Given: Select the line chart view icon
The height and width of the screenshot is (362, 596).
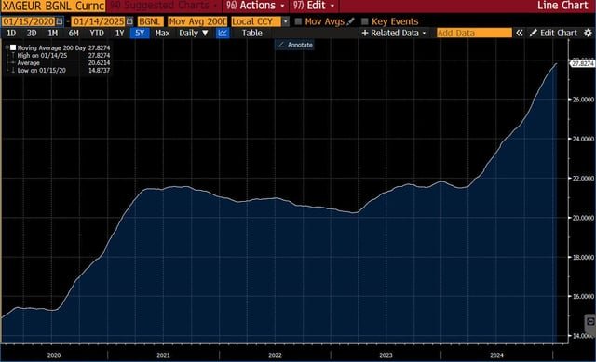Looking at the screenshot, I should 223,34.
